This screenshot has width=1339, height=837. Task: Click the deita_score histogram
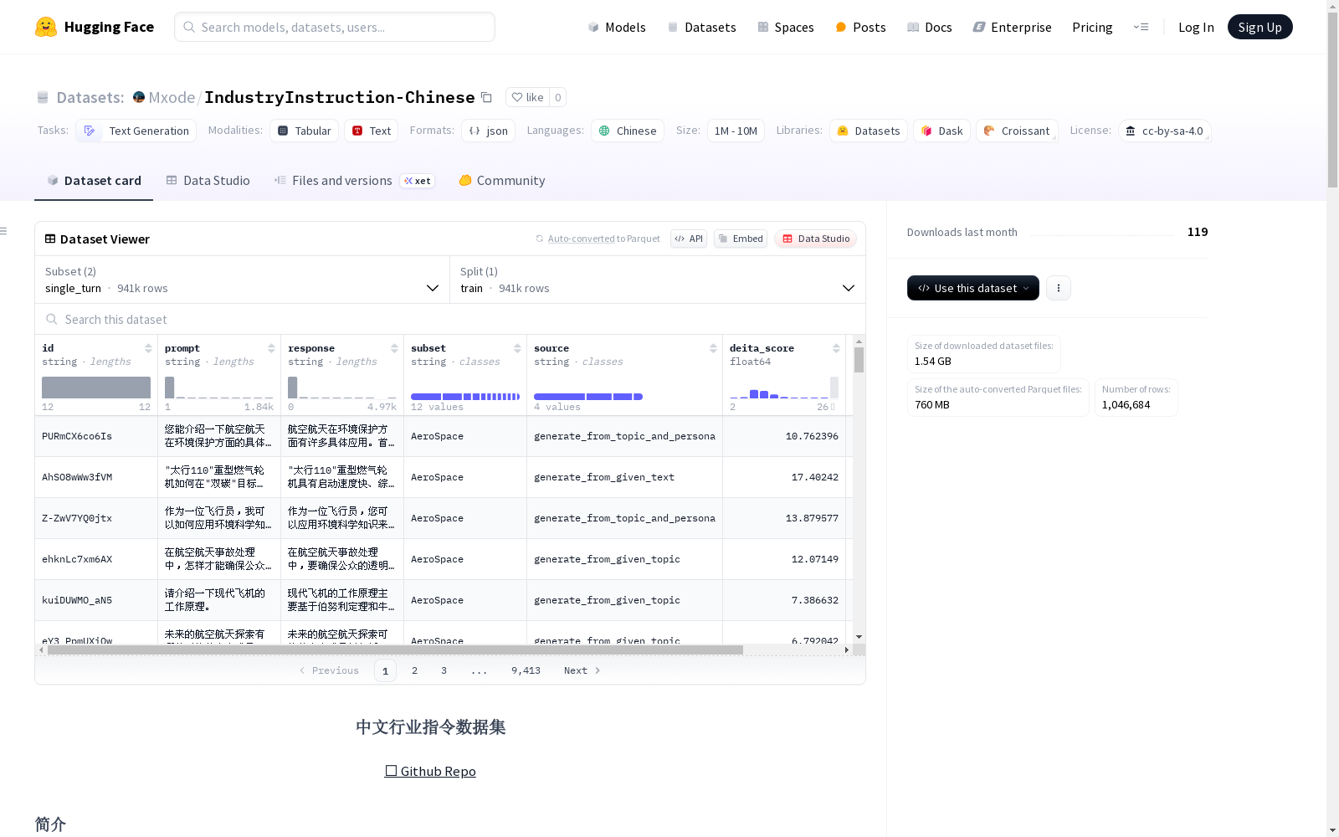(x=783, y=388)
